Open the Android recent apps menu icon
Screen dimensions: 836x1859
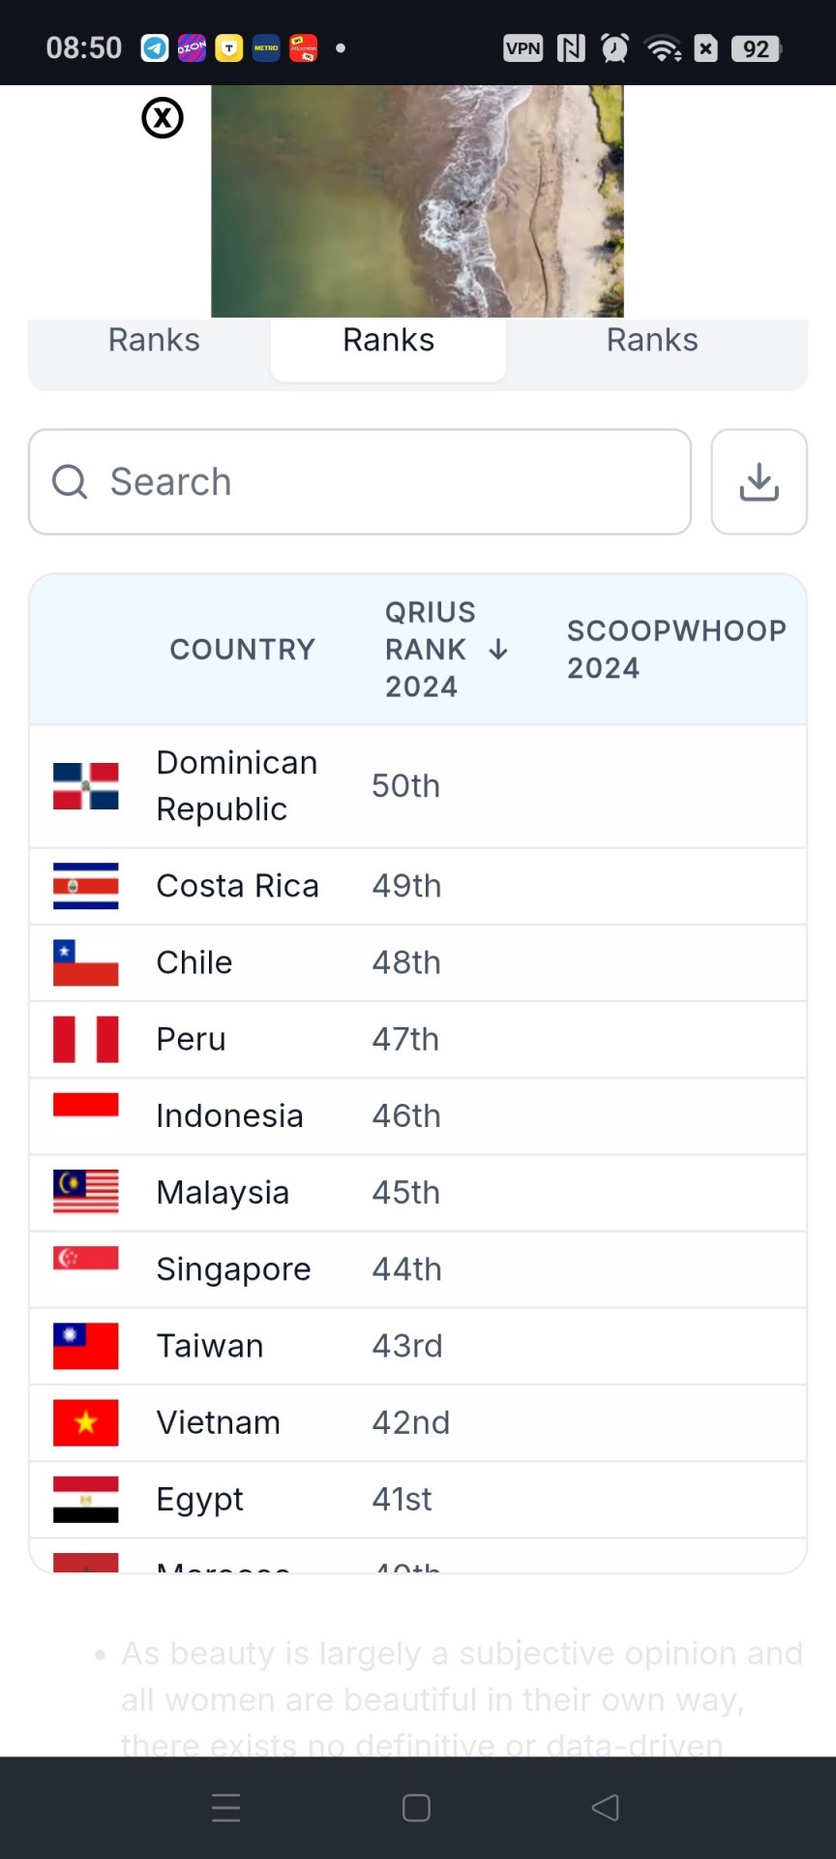tap(226, 1808)
